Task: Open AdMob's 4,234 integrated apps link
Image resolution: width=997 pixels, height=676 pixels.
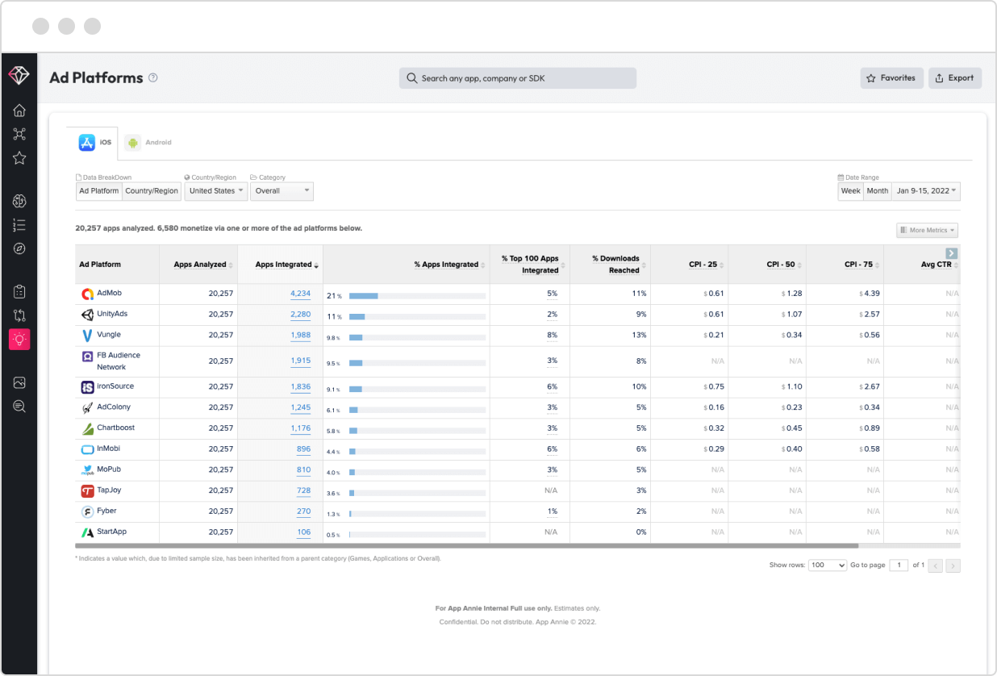Action: 300,294
